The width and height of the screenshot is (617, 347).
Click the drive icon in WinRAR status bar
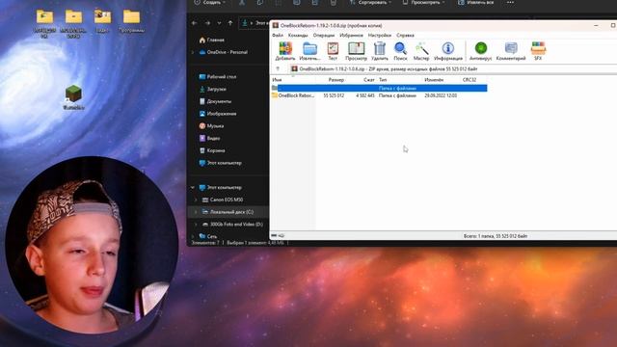(x=274, y=235)
